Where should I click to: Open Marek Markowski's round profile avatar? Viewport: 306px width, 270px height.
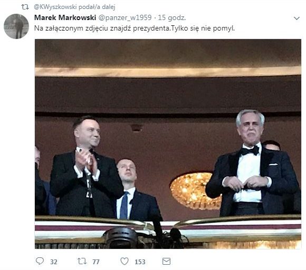click(16, 26)
